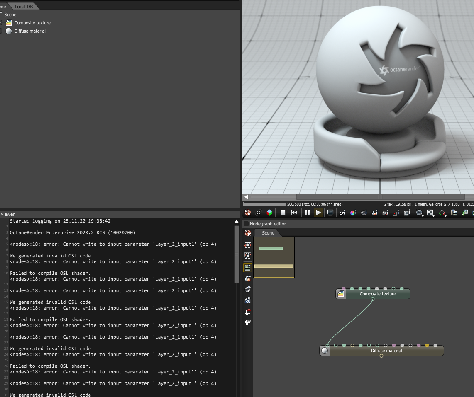Save the render image

465,213
